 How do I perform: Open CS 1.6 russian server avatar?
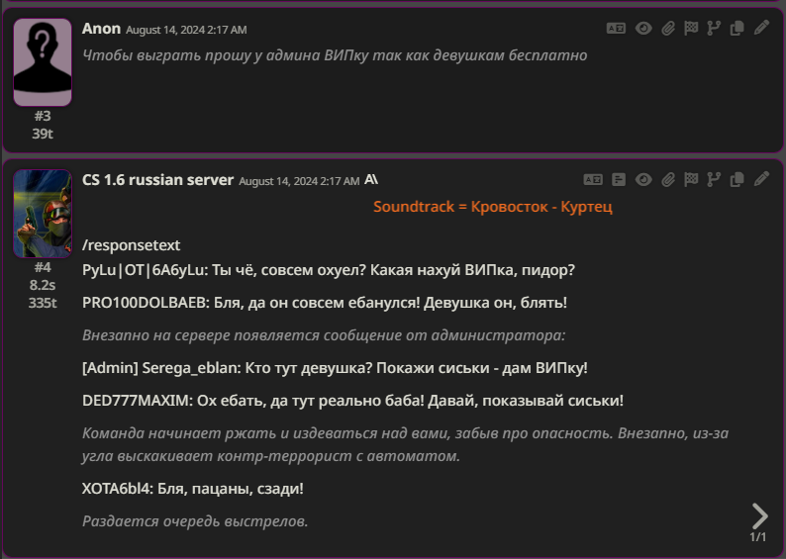pos(43,213)
